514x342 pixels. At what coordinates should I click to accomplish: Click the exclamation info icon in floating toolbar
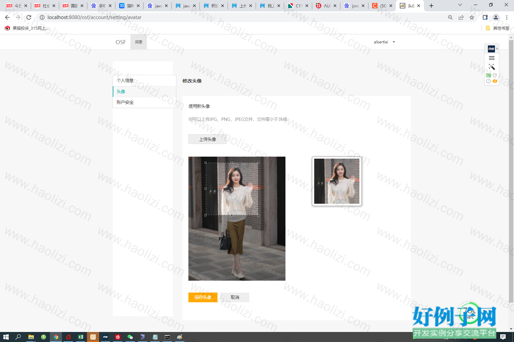(489, 81)
